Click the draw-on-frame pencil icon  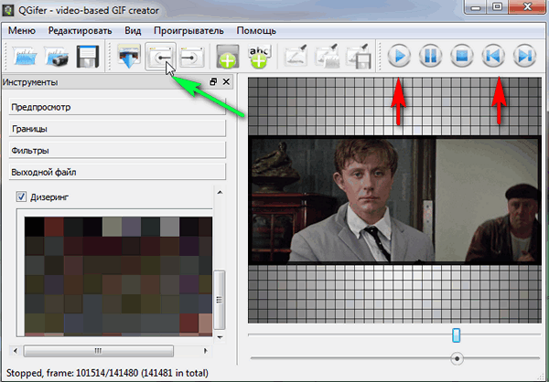point(296,56)
